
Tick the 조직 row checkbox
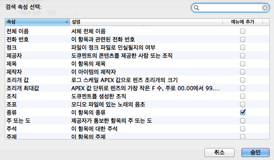pyautogui.click(x=243, y=96)
